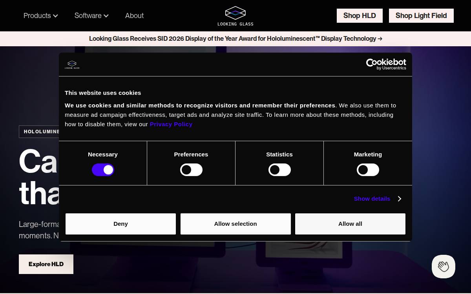Enable the Statistics cookies switch
Image resolution: width=471 pixels, height=294 pixels.
pos(279,170)
